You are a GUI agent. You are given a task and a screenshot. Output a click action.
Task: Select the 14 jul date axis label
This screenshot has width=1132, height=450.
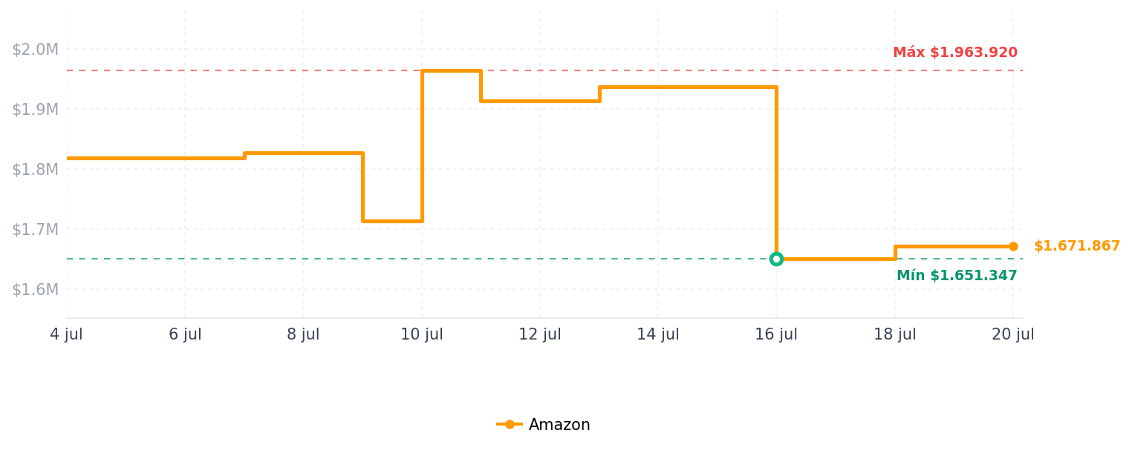pos(658,334)
